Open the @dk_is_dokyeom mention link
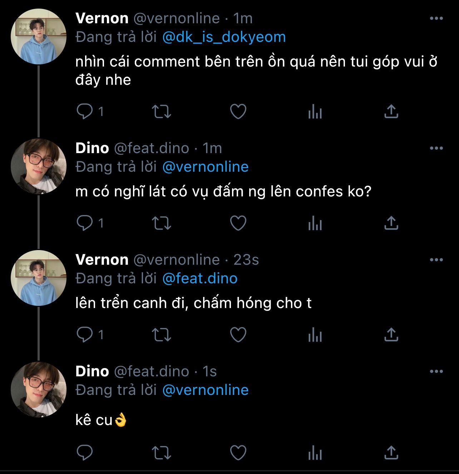 click(224, 37)
